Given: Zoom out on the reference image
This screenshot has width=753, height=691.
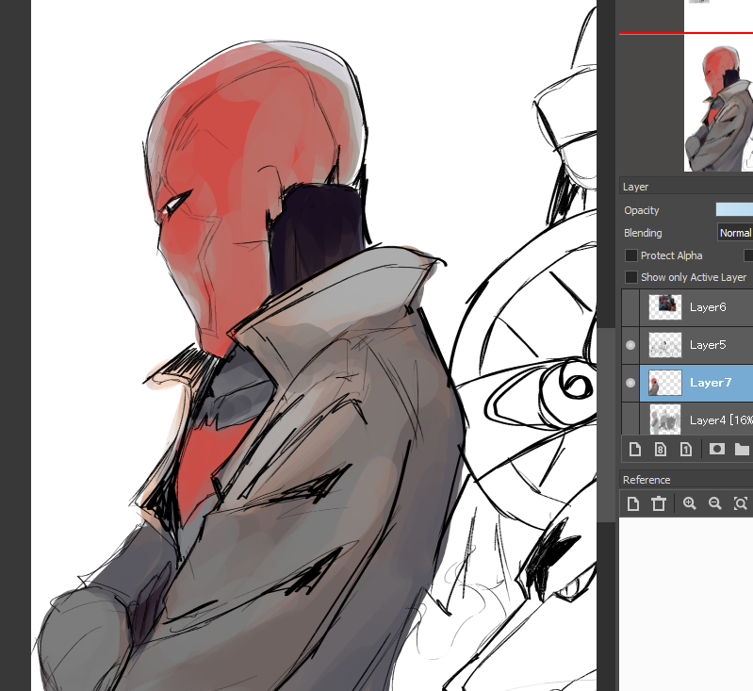Looking at the screenshot, I should click(x=715, y=503).
